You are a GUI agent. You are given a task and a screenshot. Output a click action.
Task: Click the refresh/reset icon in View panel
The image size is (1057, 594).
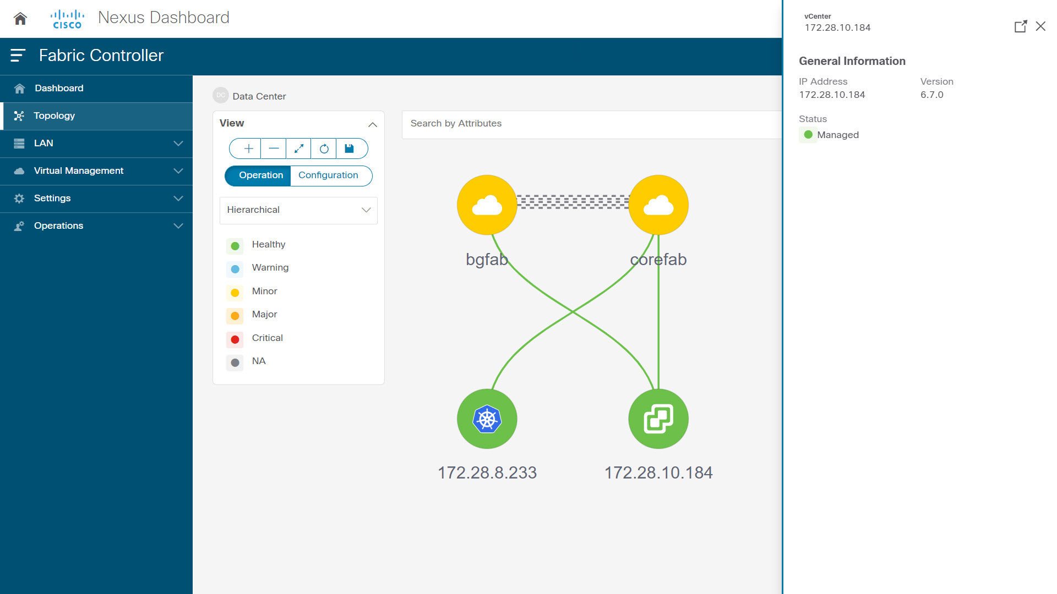(324, 148)
